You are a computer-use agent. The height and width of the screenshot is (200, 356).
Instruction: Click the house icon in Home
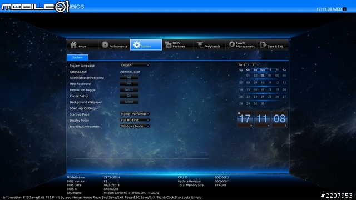click(73, 44)
